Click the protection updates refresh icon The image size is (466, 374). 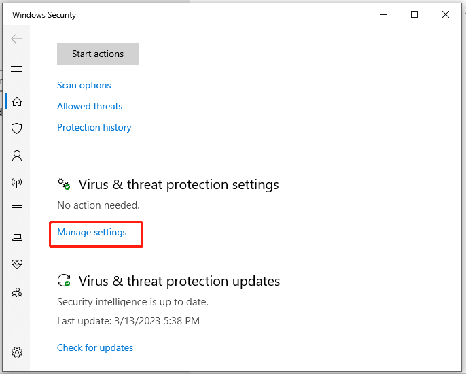64,280
